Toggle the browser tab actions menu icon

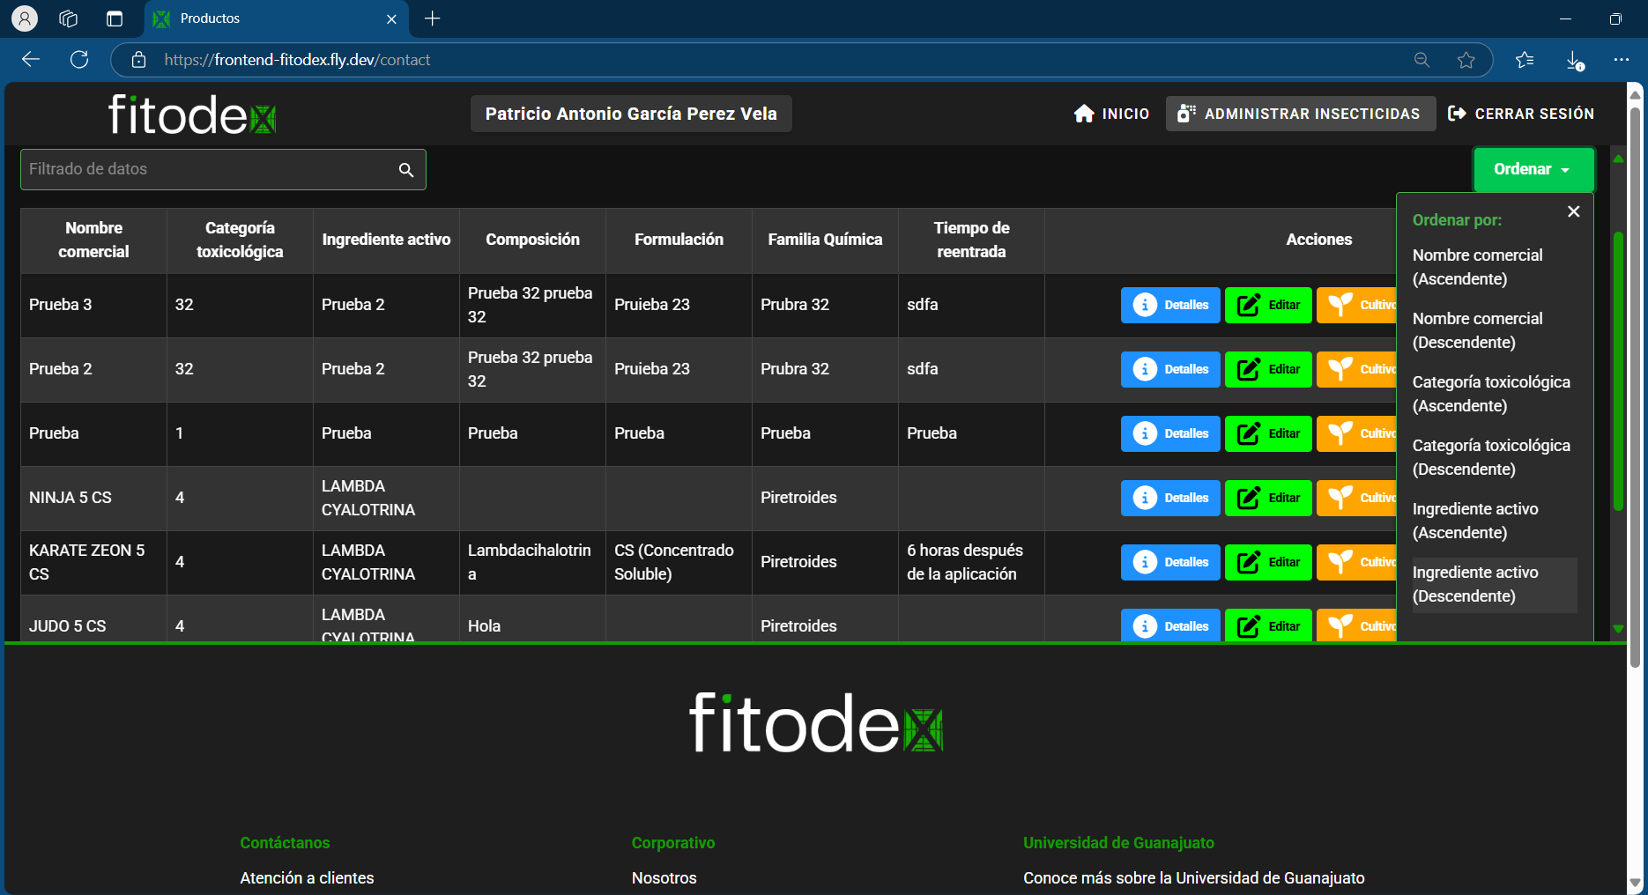[x=115, y=18]
